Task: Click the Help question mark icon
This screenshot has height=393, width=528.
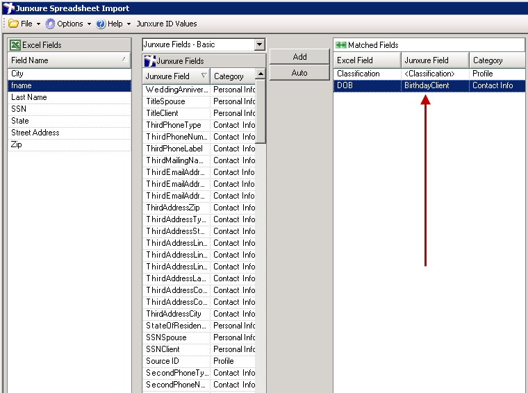Action: [101, 24]
